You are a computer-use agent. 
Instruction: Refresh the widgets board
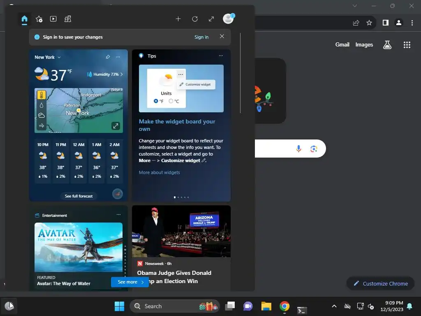pyautogui.click(x=195, y=19)
